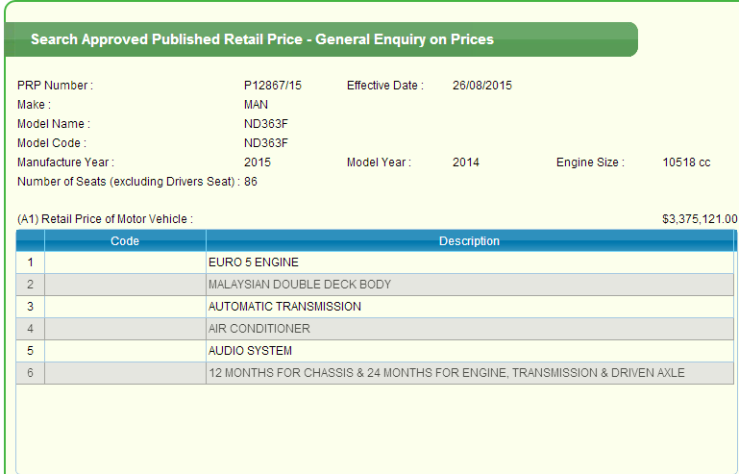This screenshot has width=739, height=474.
Task: Click the Effective Date label
Action: 385,86
